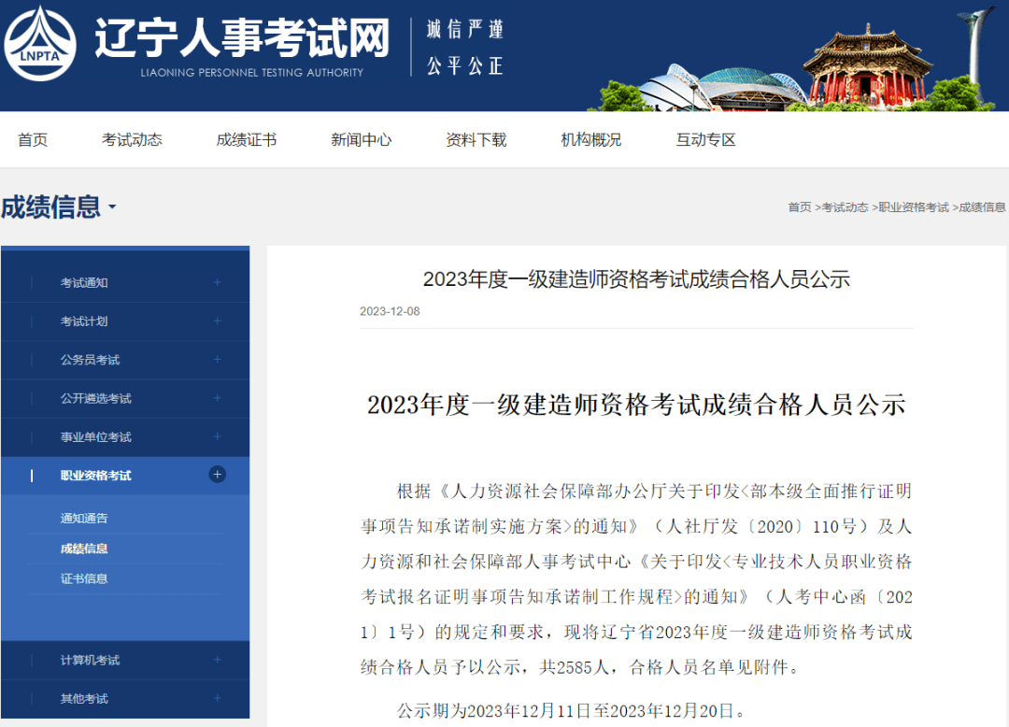Open 机构概况 in top navigation
Screen dimensions: 1009x727
(x=590, y=139)
